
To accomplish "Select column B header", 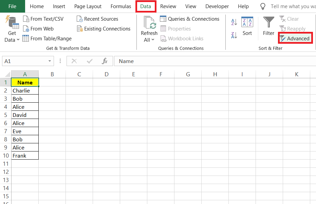I will (x=52, y=74).
